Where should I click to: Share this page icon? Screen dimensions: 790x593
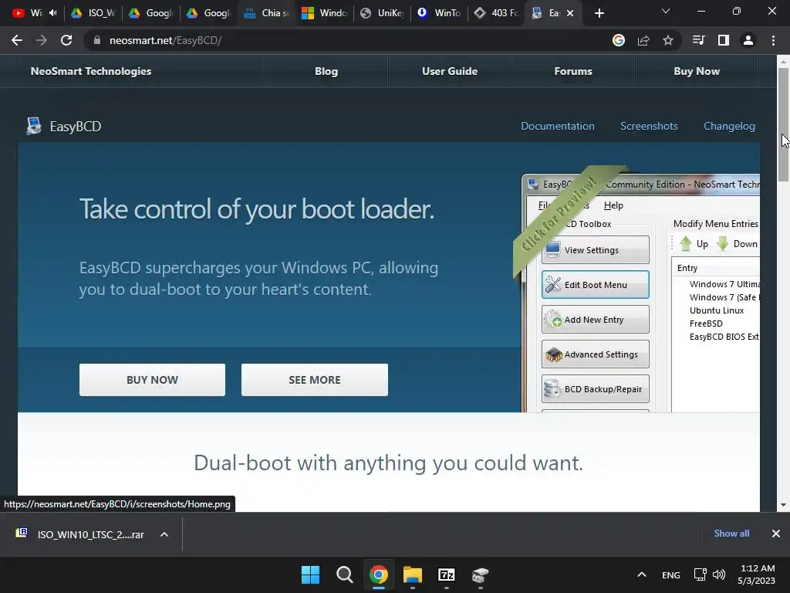[x=643, y=40]
